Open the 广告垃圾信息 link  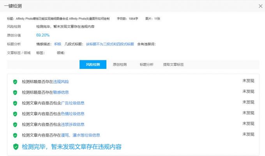click(x=73, y=103)
